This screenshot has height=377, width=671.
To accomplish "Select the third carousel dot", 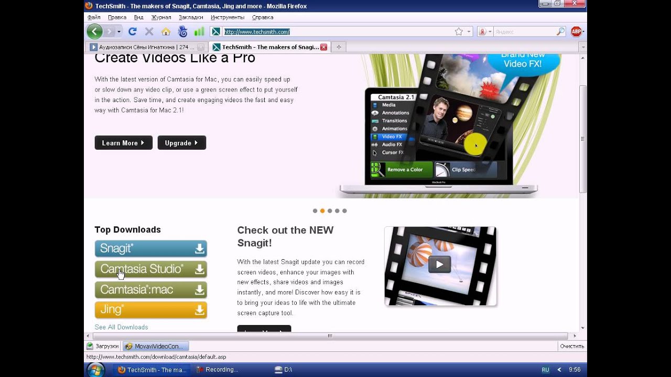I will pyautogui.click(x=330, y=211).
